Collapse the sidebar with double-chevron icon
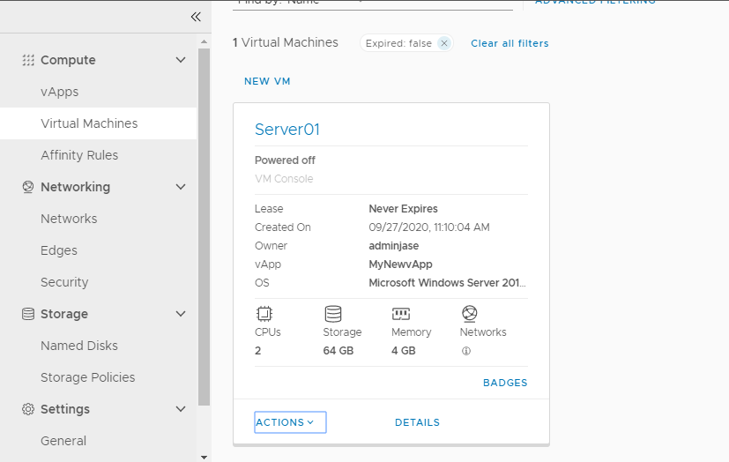Viewport: 729px width, 462px height. 196,17
